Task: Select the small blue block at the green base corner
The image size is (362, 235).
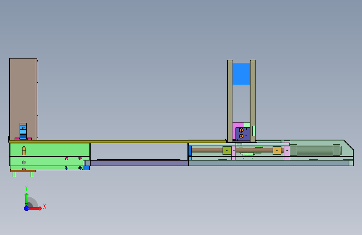Action: click(x=86, y=168)
